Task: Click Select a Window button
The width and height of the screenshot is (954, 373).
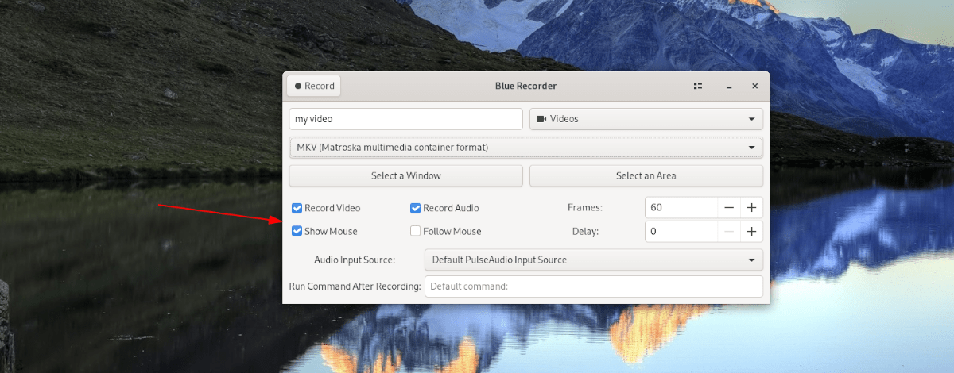Action: point(405,175)
